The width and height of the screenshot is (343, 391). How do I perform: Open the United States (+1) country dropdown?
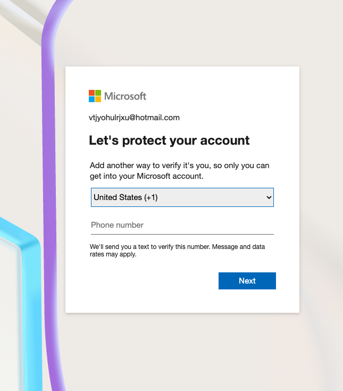coord(182,197)
